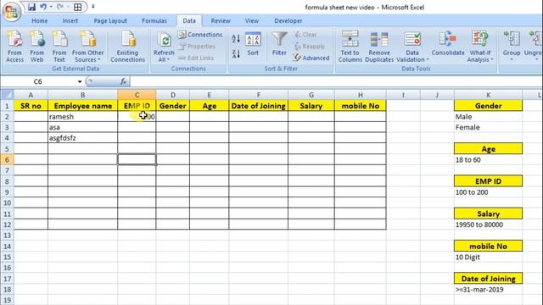Import data From Text
The height and width of the screenshot is (305, 543).
tap(59, 47)
